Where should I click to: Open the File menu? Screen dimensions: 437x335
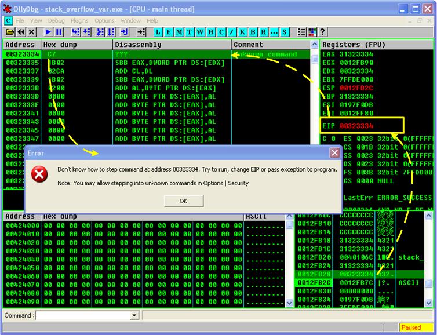pyautogui.click(x=20, y=21)
